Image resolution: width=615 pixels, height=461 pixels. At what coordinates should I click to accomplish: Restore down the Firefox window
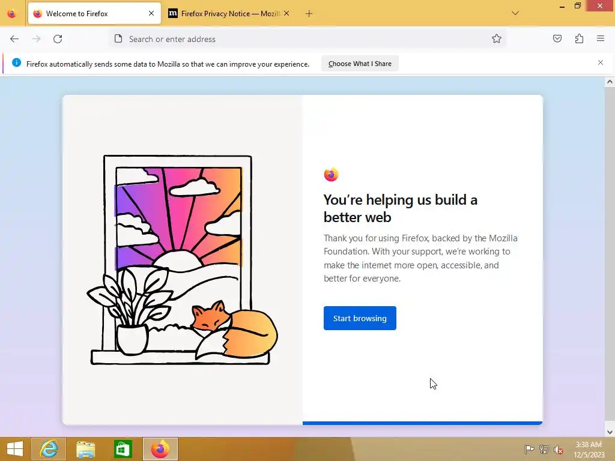tap(577, 6)
